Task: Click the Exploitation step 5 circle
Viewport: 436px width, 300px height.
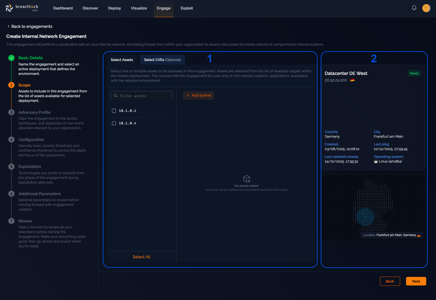Action: pyautogui.click(x=11, y=166)
